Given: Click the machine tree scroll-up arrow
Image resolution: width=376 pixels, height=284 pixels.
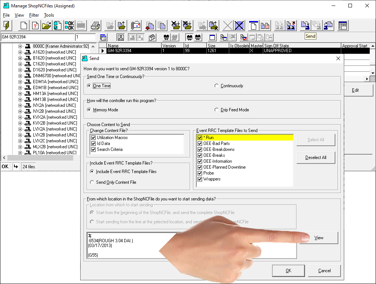Looking at the screenshot, I should click(x=93, y=47).
